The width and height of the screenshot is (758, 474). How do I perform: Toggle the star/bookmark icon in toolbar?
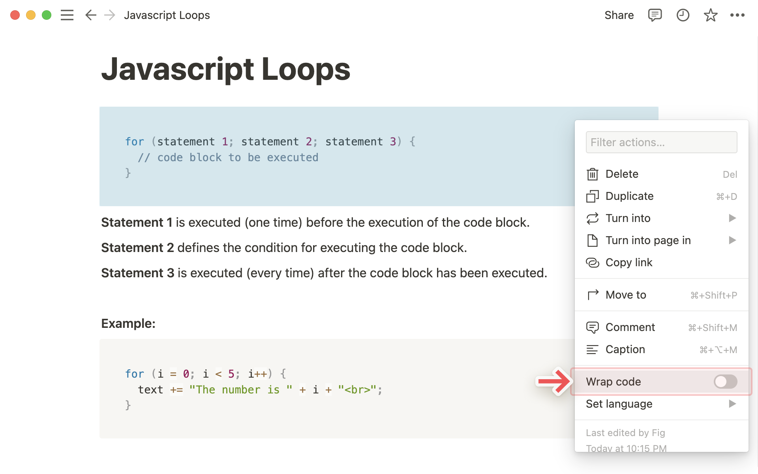[710, 15]
